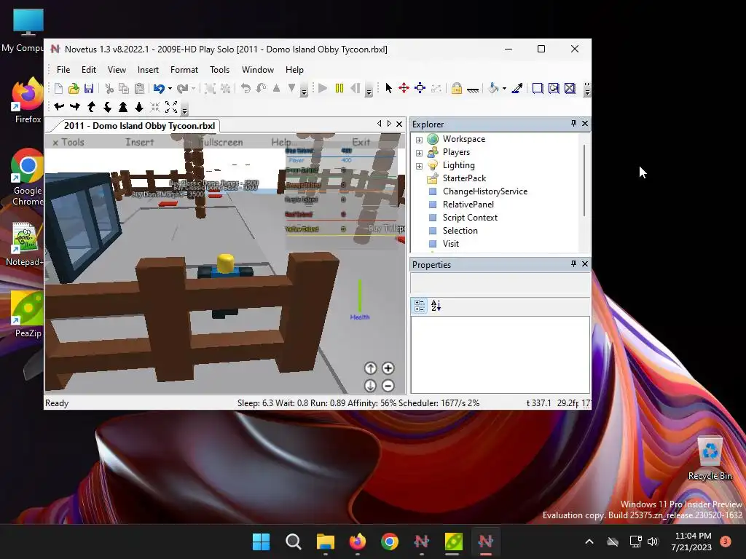Open the Window menu
Viewport: 746px width, 559px height.
click(x=258, y=70)
